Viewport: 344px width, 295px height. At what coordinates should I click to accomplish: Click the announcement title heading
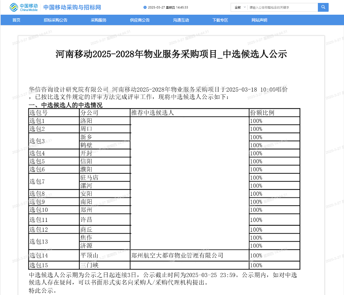[x=172, y=54]
